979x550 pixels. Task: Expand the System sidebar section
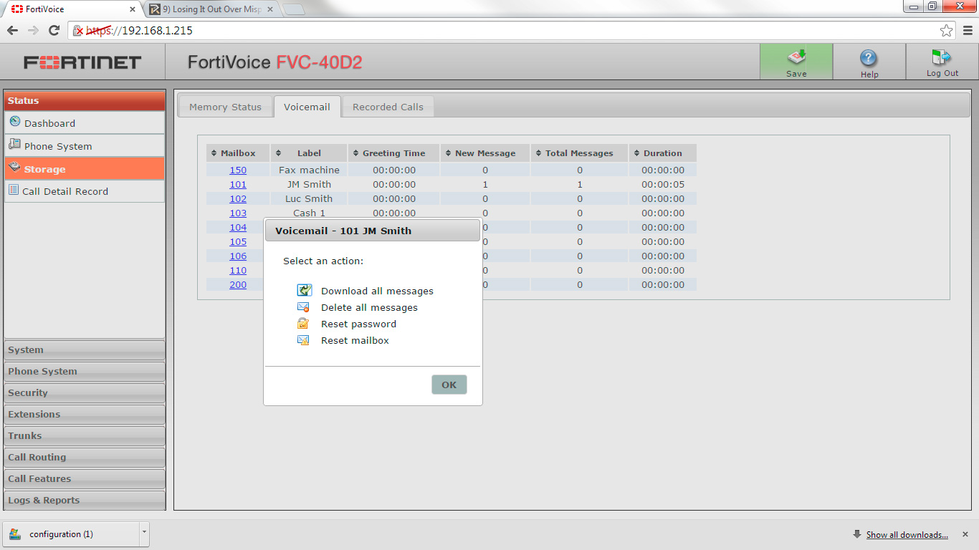tap(85, 349)
